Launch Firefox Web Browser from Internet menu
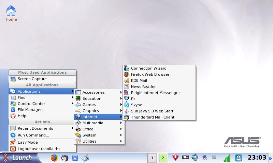 tap(159, 74)
